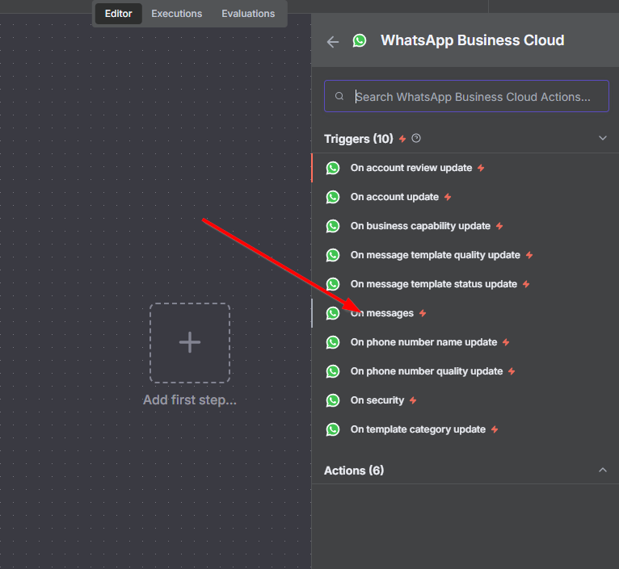This screenshot has width=619, height=569.
Task: Go back using the panel arrow
Action: coord(333,41)
